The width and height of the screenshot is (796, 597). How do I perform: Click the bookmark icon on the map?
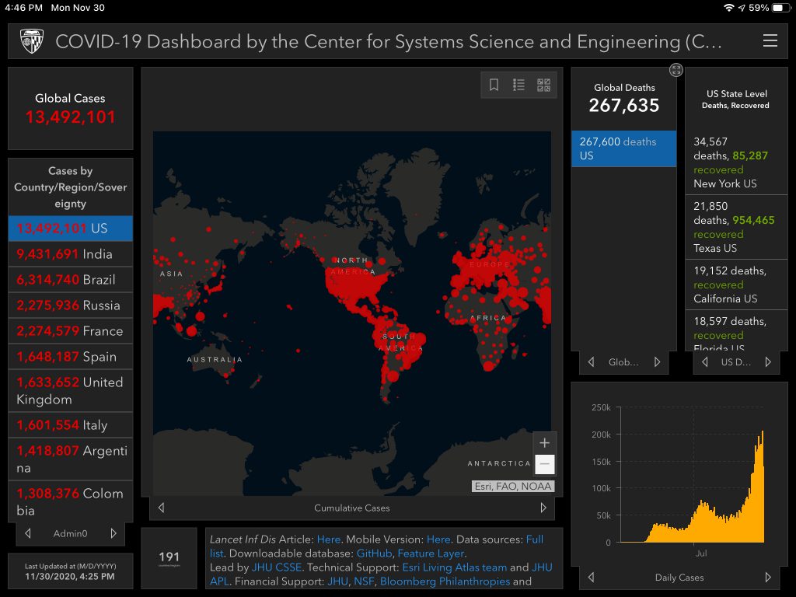point(494,86)
